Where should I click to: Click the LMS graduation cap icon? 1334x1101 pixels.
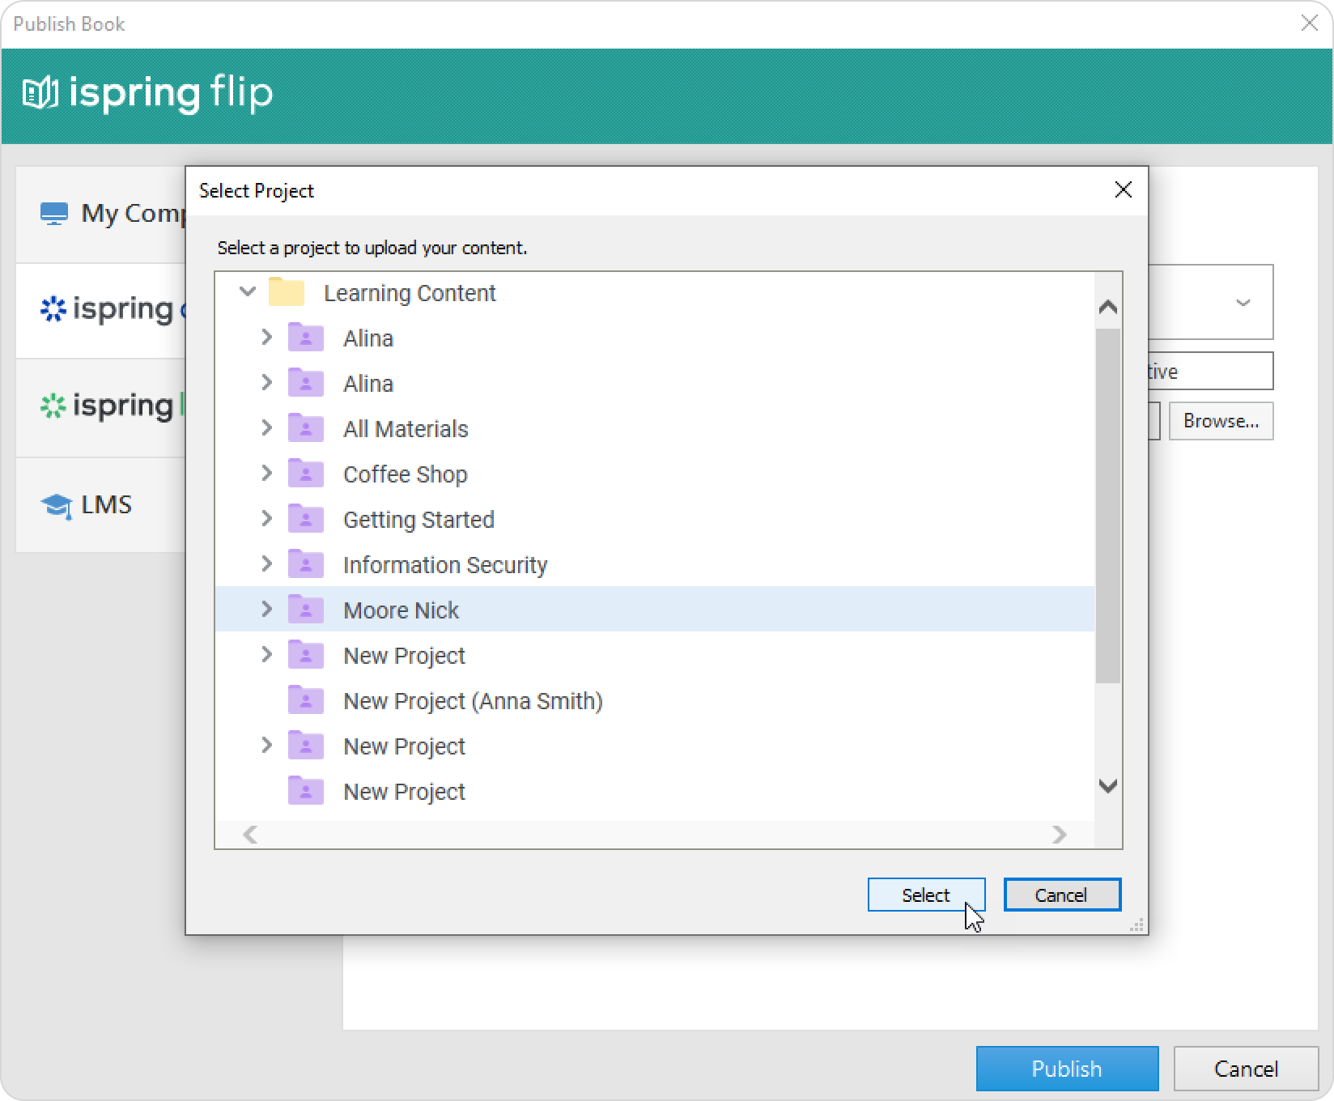point(56,506)
